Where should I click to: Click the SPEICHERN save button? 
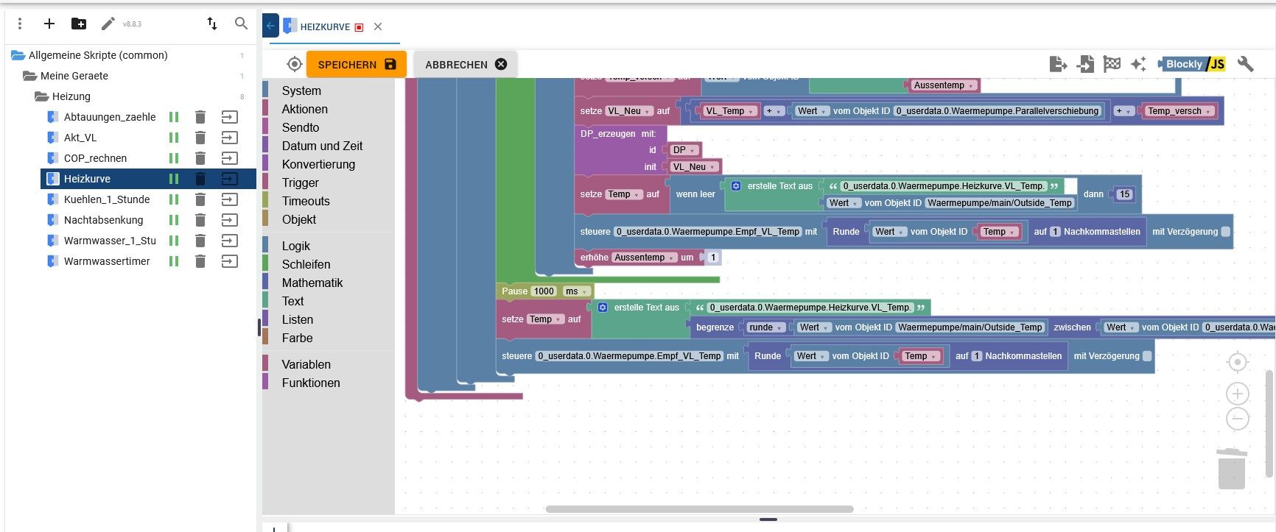click(x=357, y=64)
